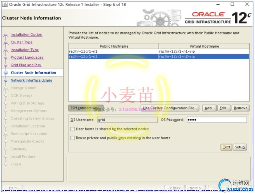Viewport: 255px width, 195px height.
Task: Select the Operating System Groups step label
Action: pos(33,119)
